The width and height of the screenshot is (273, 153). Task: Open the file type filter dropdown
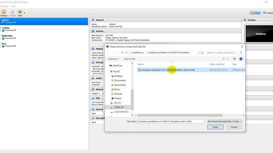pos(225,122)
